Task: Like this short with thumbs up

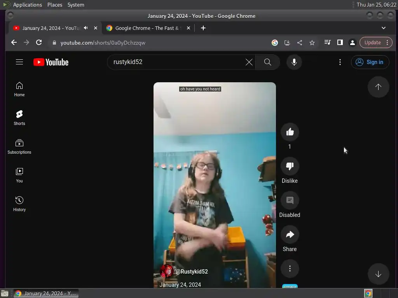Action: [x=290, y=132]
